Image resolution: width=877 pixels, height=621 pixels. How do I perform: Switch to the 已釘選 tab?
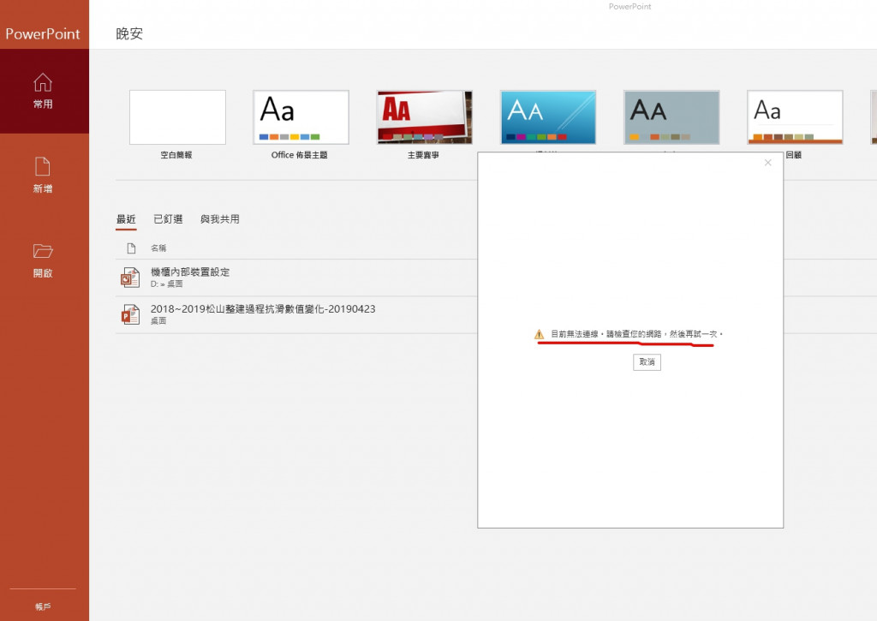pos(169,219)
